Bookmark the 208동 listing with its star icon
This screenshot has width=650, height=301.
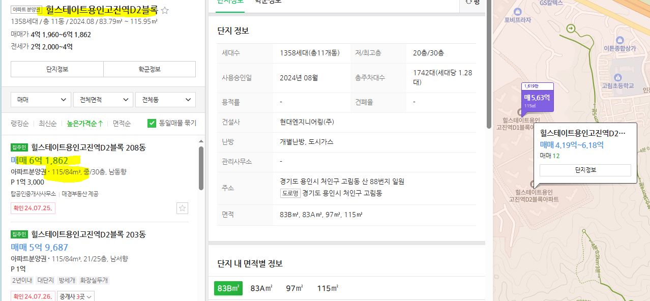click(183, 207)
